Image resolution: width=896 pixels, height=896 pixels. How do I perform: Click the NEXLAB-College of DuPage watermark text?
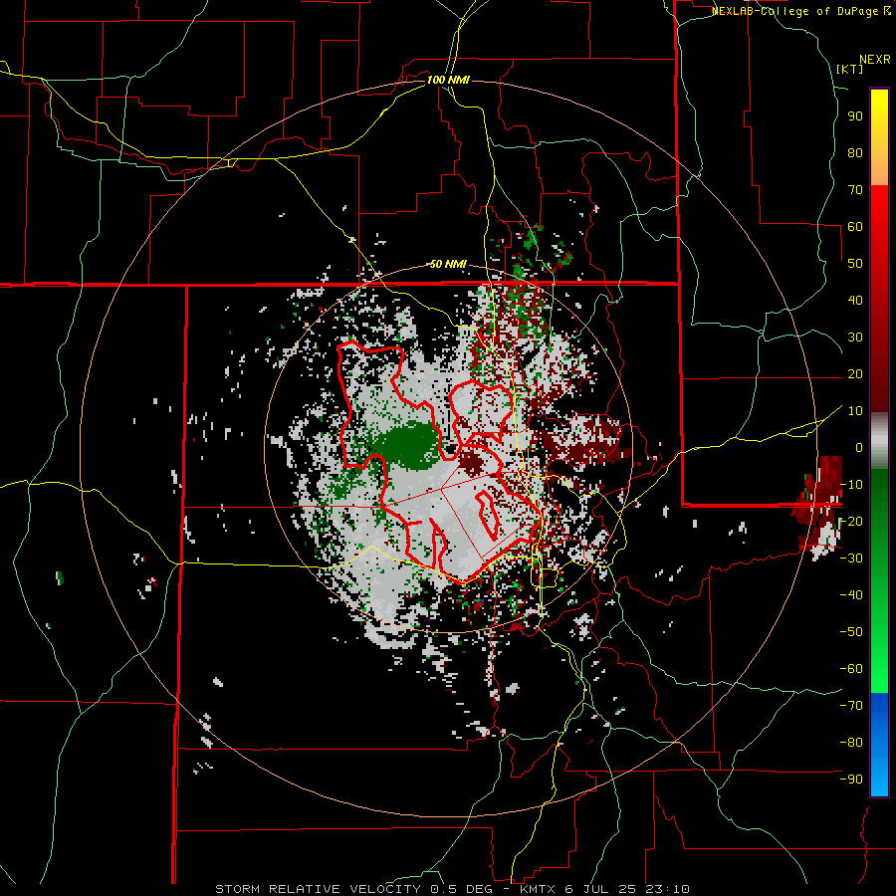coord(801,11)
